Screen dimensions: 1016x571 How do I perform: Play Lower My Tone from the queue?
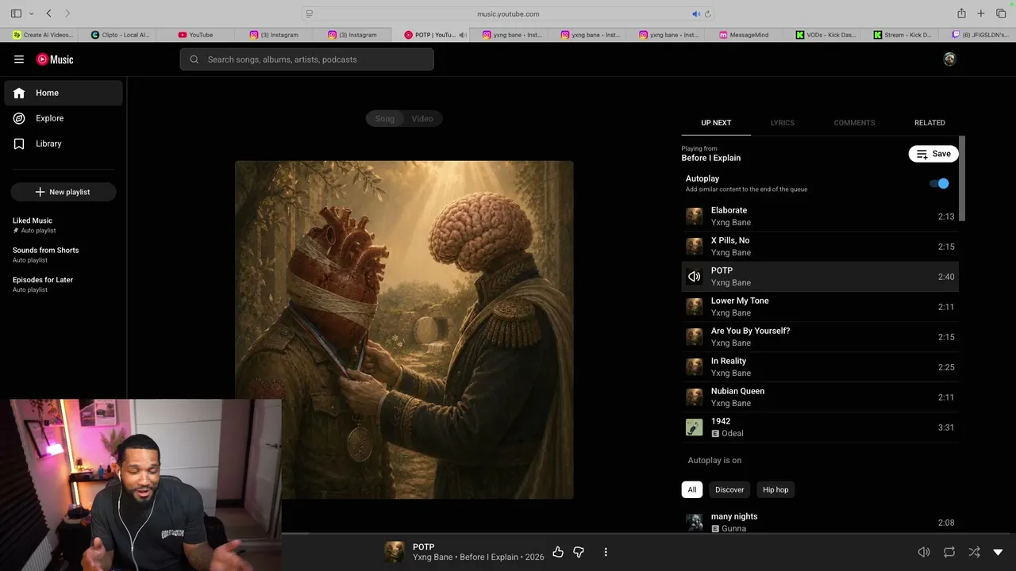coord(820,307)
